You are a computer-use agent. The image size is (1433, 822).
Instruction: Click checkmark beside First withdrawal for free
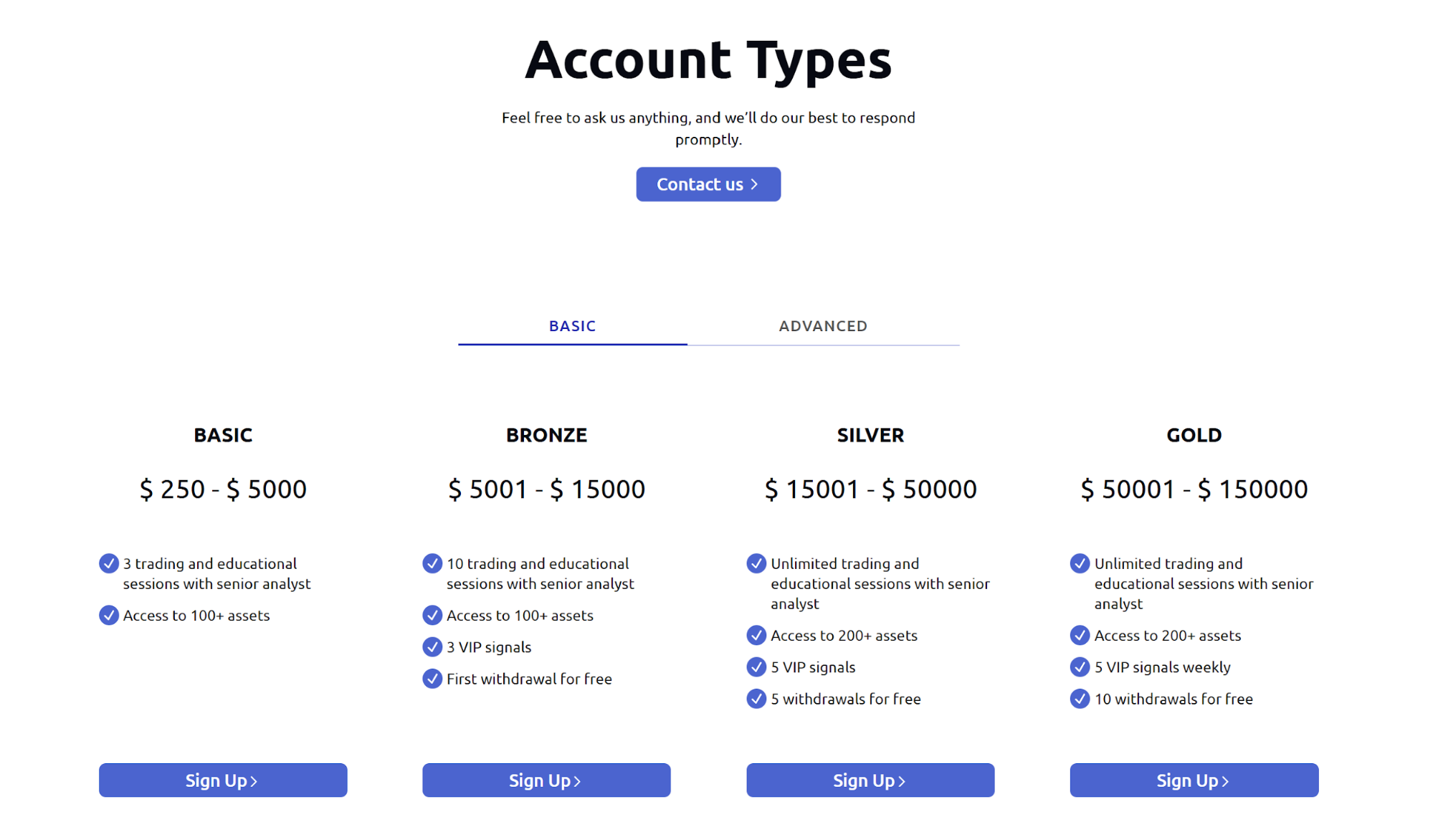432,678
